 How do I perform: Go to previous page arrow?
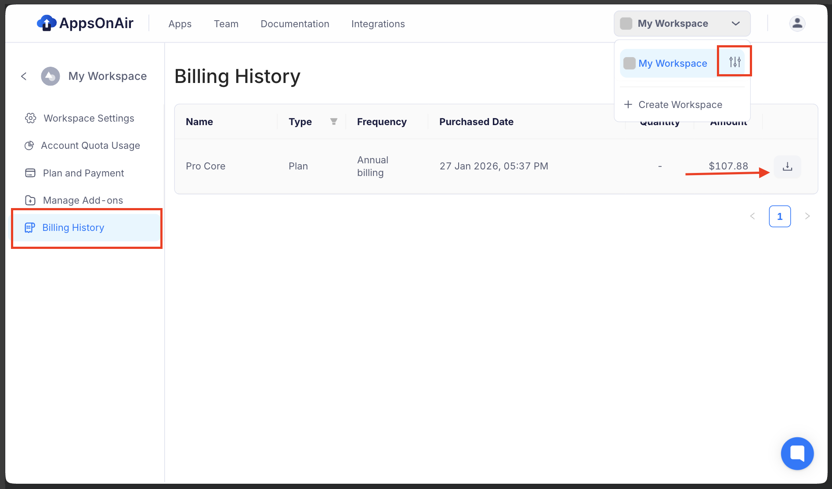tap(752, 216)
